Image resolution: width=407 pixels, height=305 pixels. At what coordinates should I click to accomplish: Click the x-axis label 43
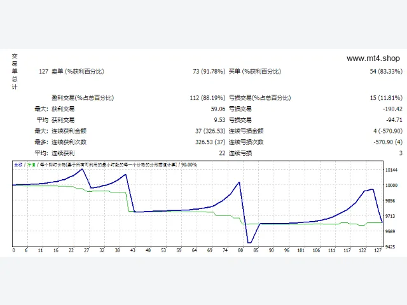(x=133, y=250)
